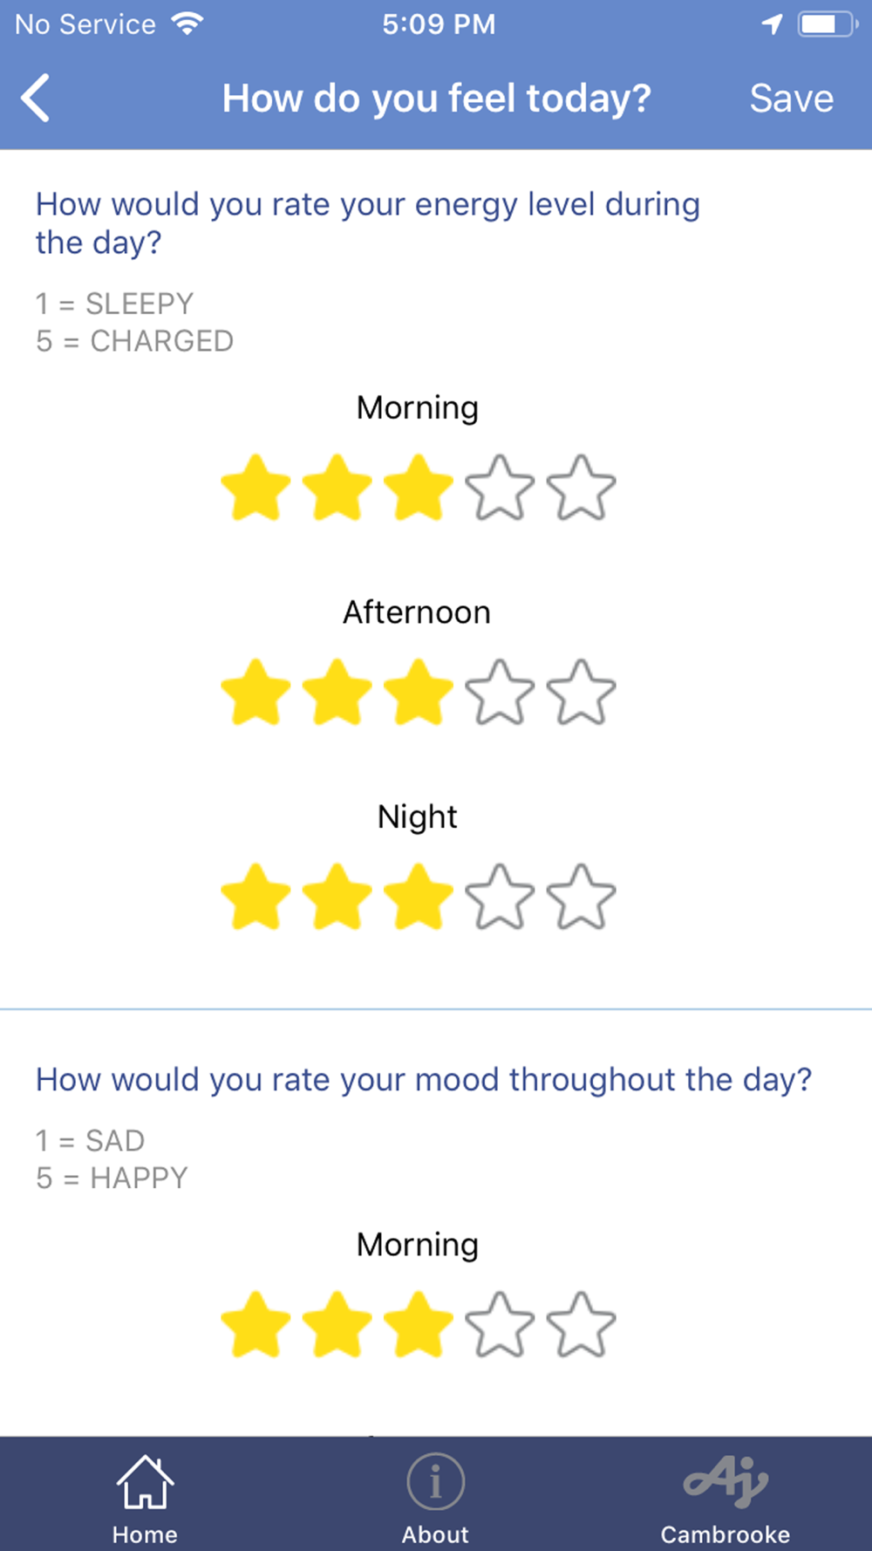Select third star for Afternoon energy
The width and height of the screenshot is (872, 1551).
[419, 693]
